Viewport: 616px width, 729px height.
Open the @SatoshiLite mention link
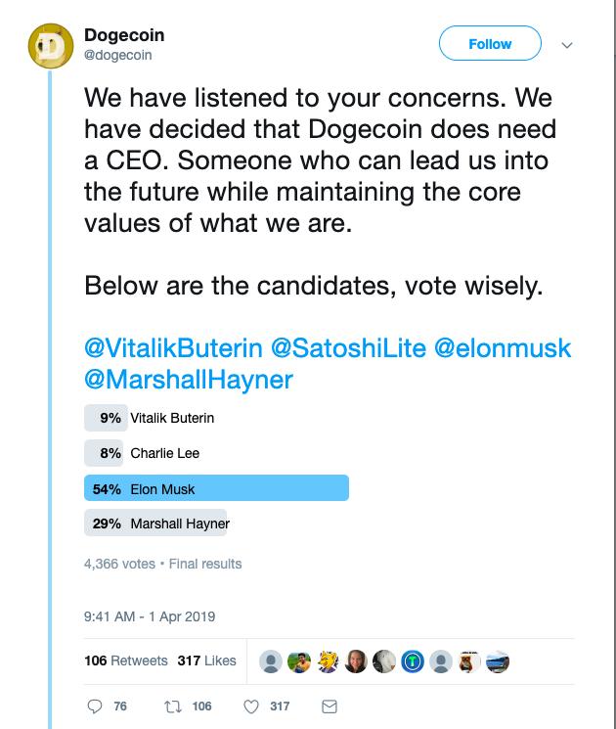(348, 347)
